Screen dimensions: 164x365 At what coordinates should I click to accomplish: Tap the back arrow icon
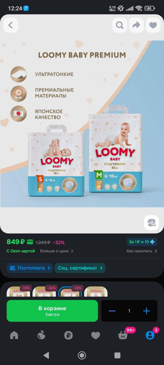[x=11, y=25]
